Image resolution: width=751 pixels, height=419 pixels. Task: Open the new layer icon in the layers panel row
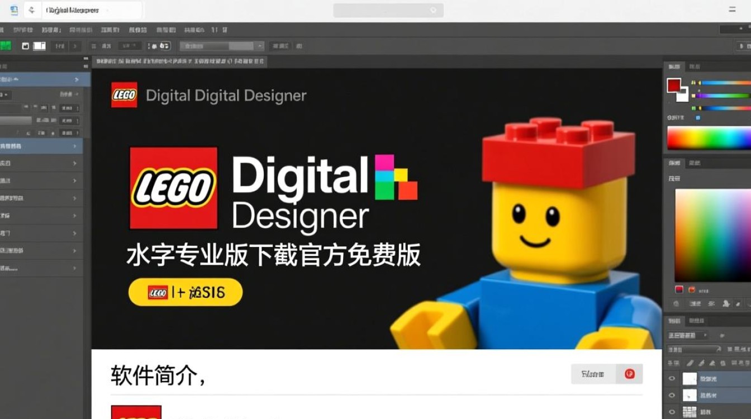pyautogui.click(x=722, y=363)
